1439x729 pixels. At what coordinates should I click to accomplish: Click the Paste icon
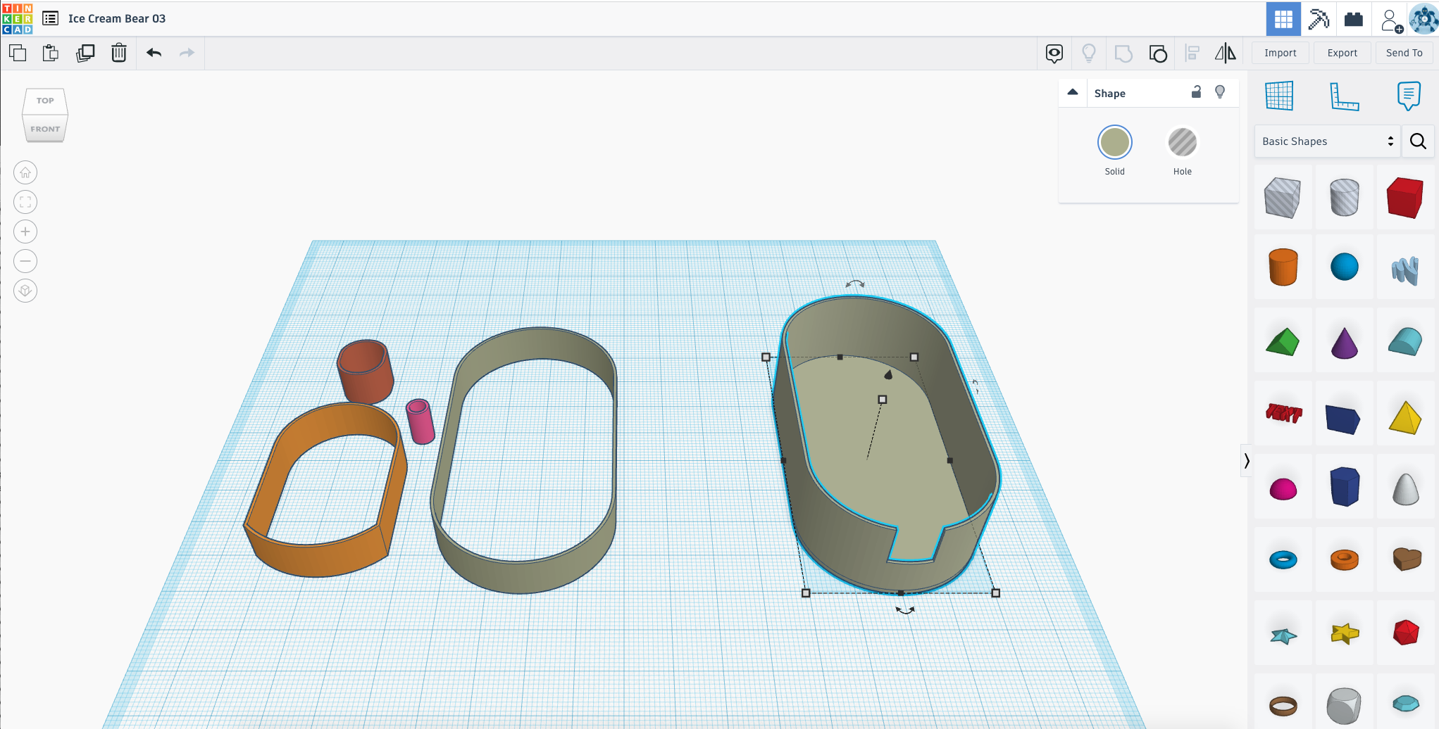coord(51,53)
